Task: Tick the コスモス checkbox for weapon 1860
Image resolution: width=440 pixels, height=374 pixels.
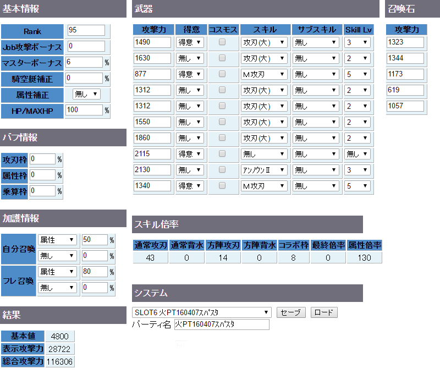Action: pyautogui.click(x=222, y=137)
